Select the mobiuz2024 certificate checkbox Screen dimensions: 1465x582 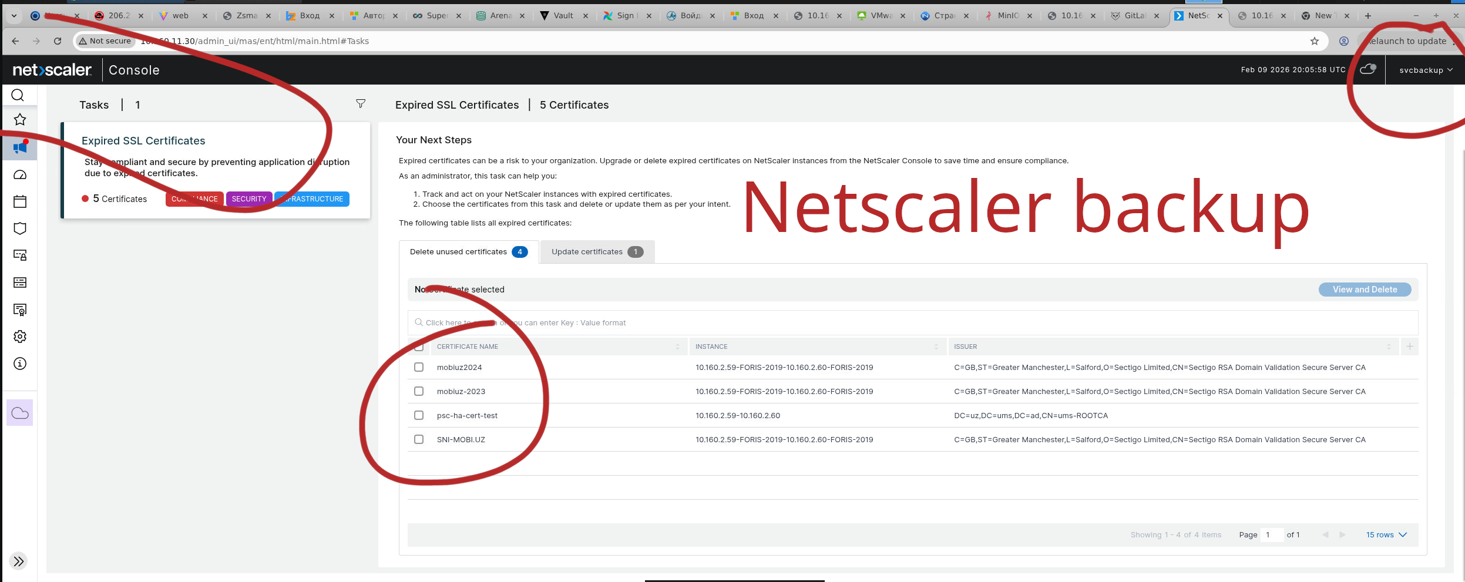[419, 367]
